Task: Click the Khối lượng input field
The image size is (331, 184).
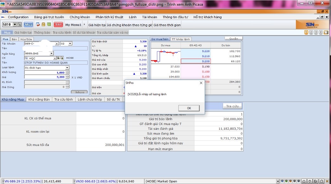Action: click(x=45, y=72)
